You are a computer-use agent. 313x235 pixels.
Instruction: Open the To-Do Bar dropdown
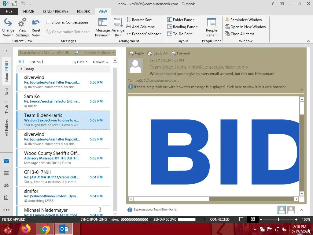(179, 34)
